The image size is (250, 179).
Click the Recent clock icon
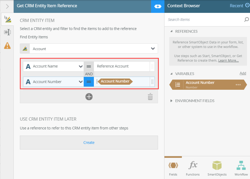tap(247, 5)
